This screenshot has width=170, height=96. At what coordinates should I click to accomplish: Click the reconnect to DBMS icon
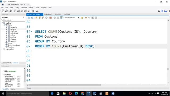37,11
